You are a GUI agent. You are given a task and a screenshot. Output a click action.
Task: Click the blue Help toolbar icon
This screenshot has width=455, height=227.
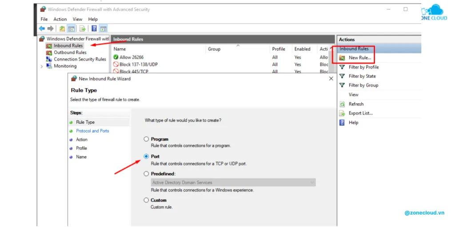pyautogui.click(x=94, y=28)
